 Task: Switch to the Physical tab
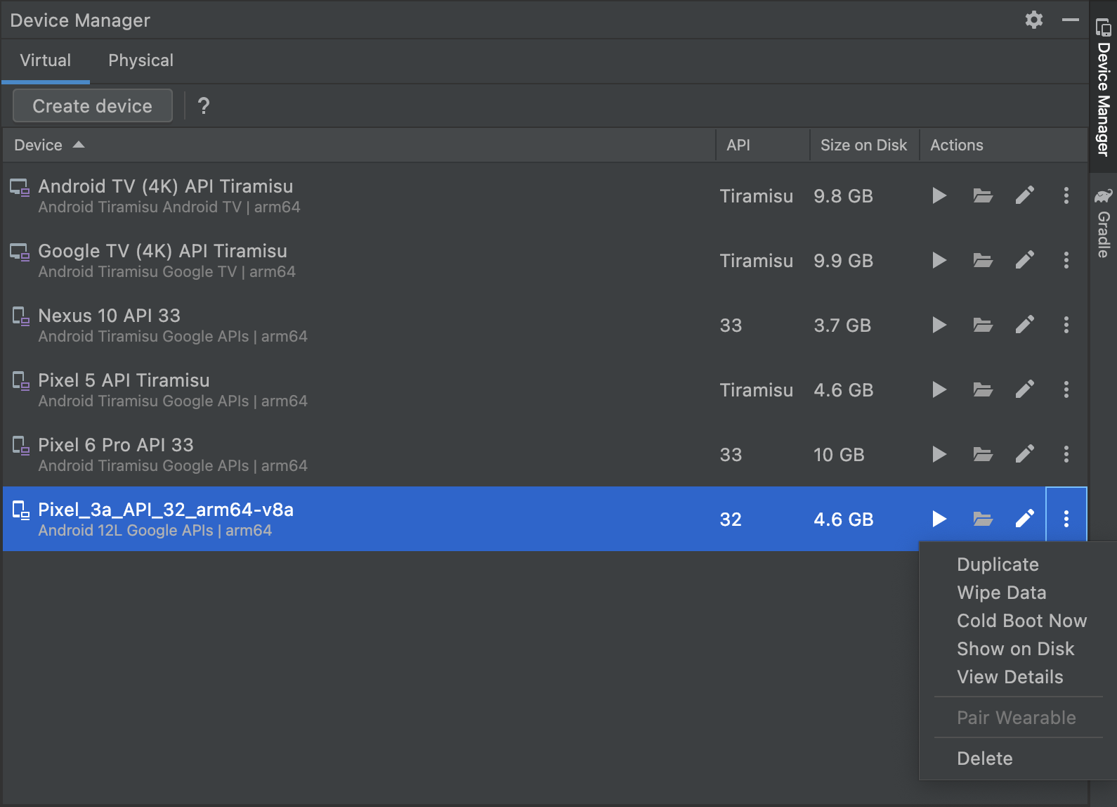pyautogui.click(x=141, y=60)
